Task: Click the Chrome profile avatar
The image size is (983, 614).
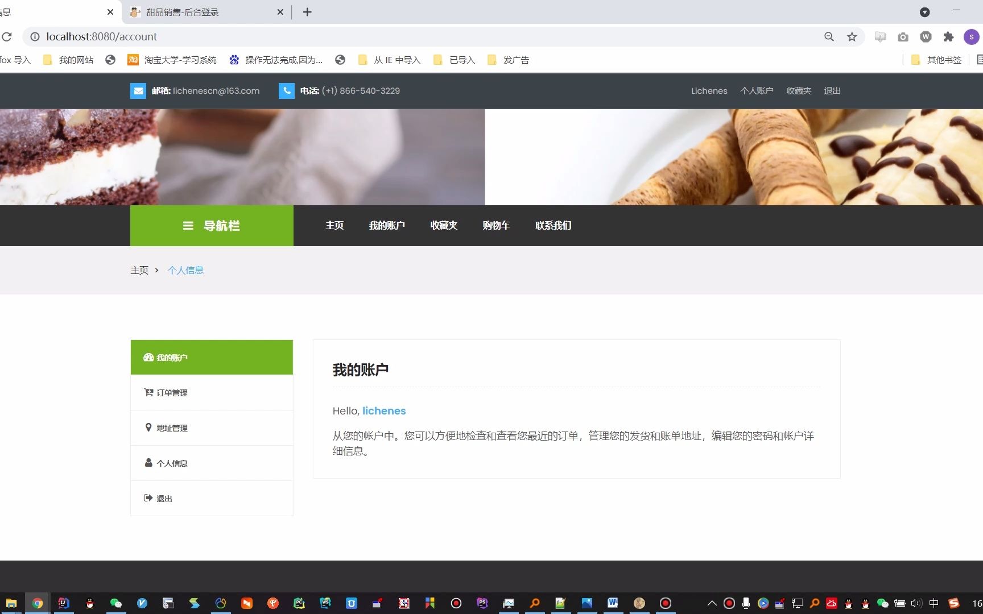Action: [972, 36]
